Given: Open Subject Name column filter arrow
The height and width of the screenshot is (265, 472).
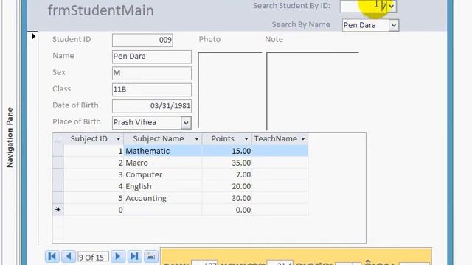Looking at the screenshot, I should 197,139.
